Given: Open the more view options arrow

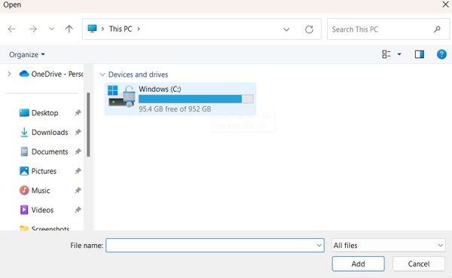Looking at the screenshot, I should coord(399,54).
